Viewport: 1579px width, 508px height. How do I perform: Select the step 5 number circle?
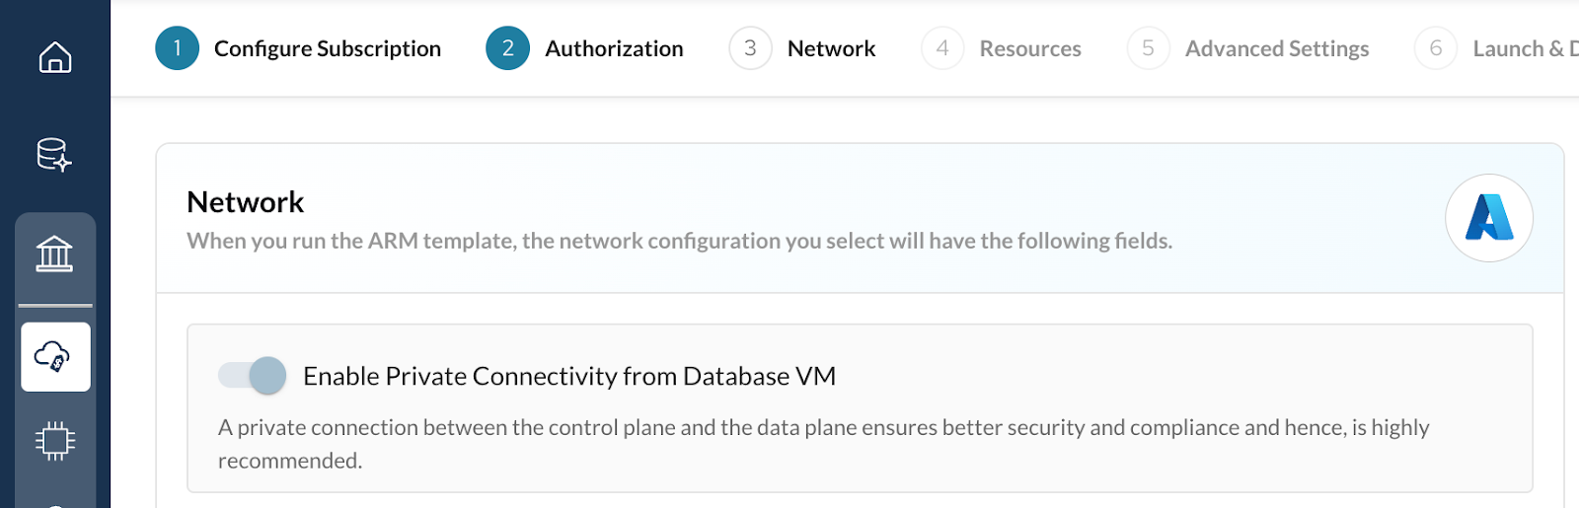(x=1148, y=48)
